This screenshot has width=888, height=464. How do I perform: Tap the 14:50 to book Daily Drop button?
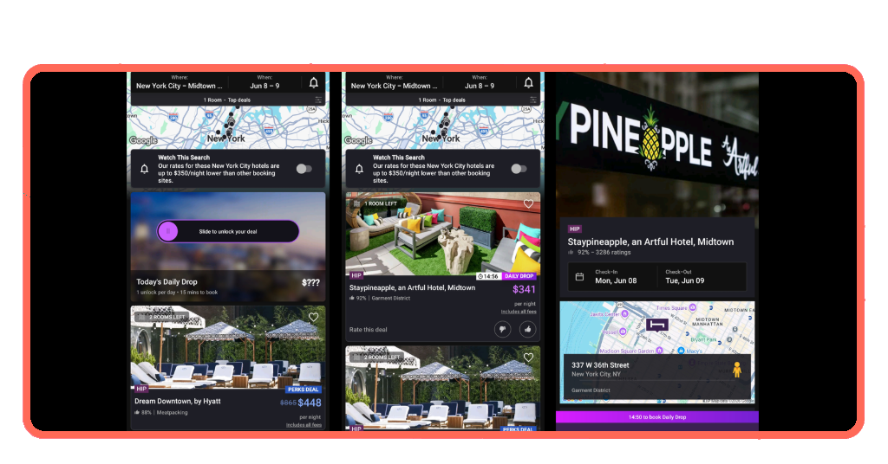[x=657, y=417]
